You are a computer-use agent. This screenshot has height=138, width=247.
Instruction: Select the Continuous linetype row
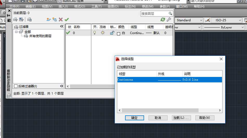[x=170, y=80]
